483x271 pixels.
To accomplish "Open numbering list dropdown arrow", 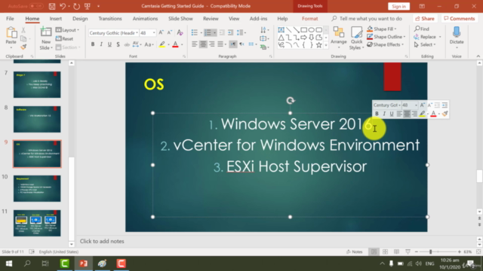I will (214, 32).
